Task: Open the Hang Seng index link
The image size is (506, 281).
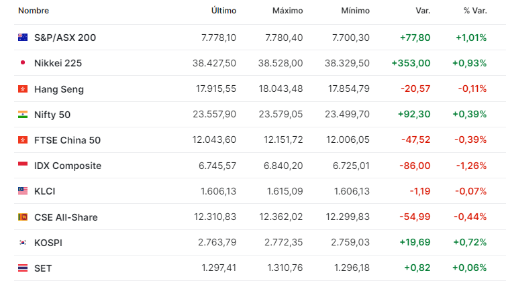Action: (x=59, y=89)
